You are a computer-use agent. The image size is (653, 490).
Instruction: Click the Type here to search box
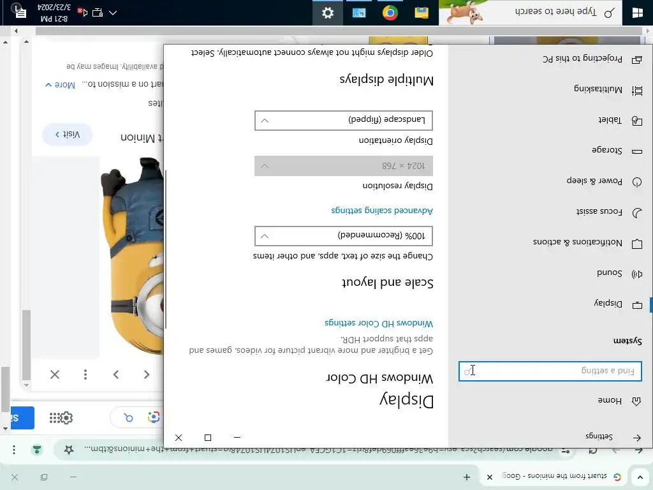(x=531, y=13)
